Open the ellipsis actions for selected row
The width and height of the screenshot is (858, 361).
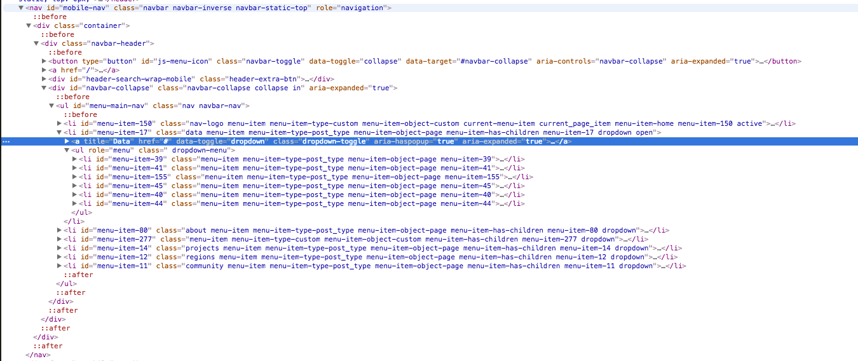[x=6, y=142]
